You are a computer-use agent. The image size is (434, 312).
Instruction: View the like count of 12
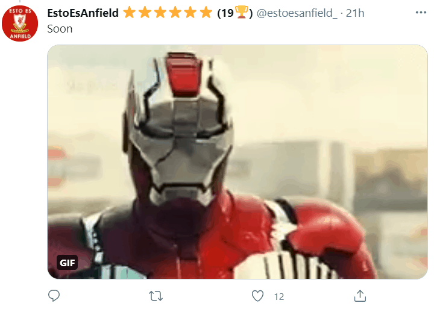click(x=279, y=296)
